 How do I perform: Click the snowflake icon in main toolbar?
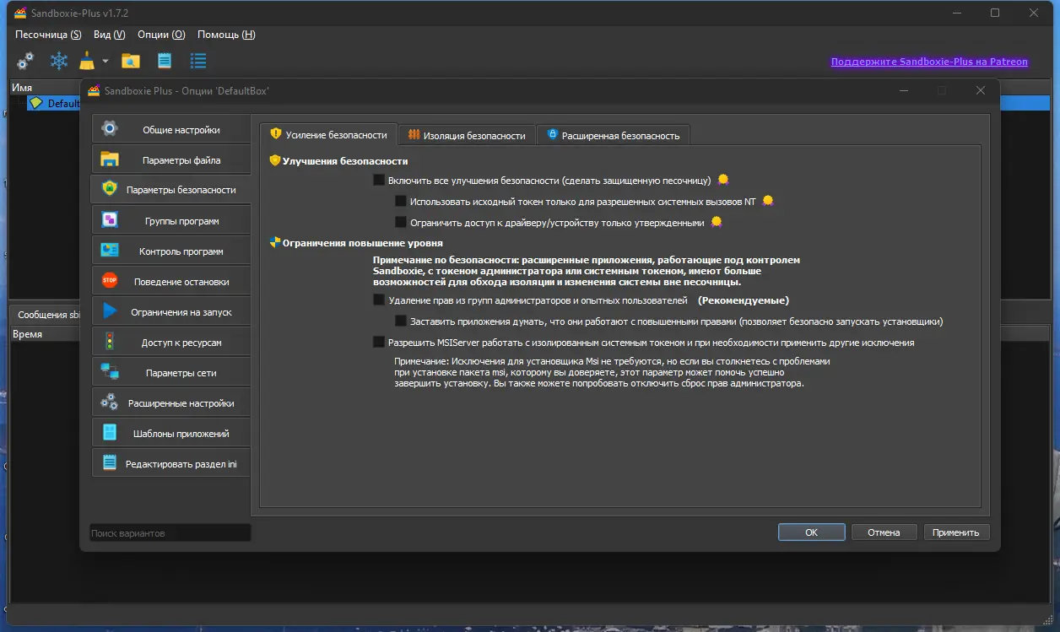tap(58, 61)
